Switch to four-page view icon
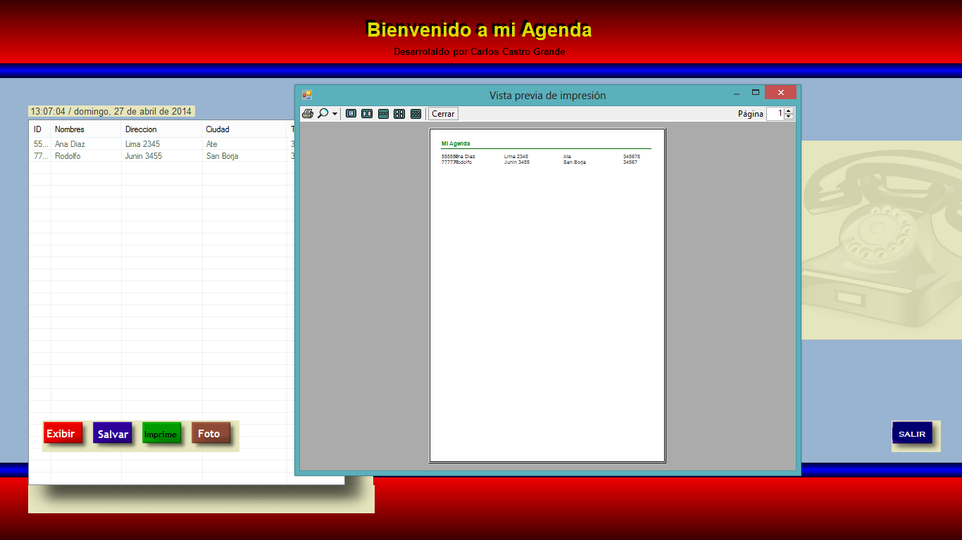962x540 pixels. click(x=399, y=113)
